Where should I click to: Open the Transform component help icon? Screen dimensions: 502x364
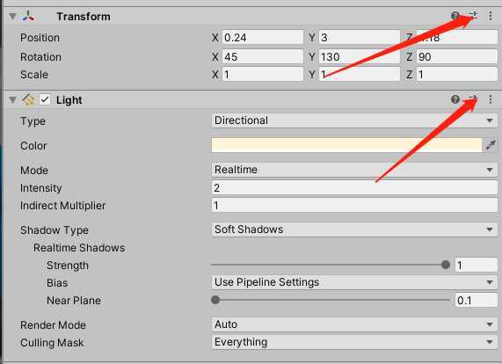tap(455, 15)
